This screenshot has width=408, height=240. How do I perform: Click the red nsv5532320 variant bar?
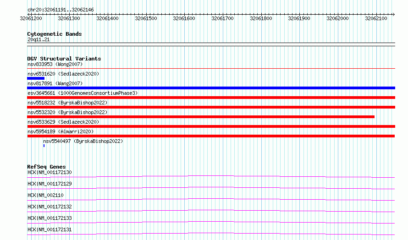click(x=201, y=117)
